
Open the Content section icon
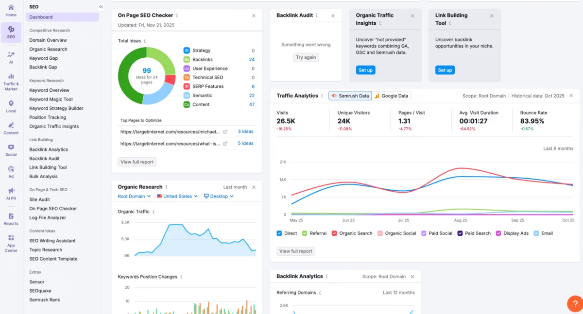point(11,128)
